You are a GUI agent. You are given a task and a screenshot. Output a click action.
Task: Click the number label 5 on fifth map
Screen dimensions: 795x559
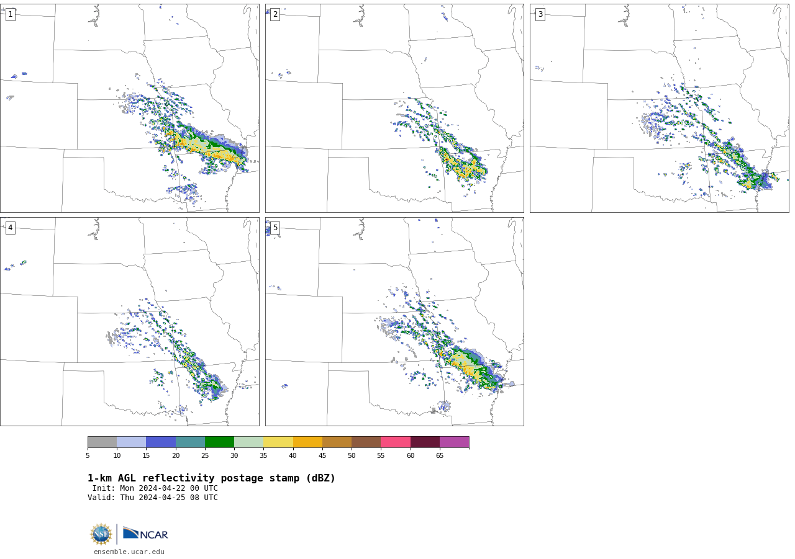pos(275,228)
